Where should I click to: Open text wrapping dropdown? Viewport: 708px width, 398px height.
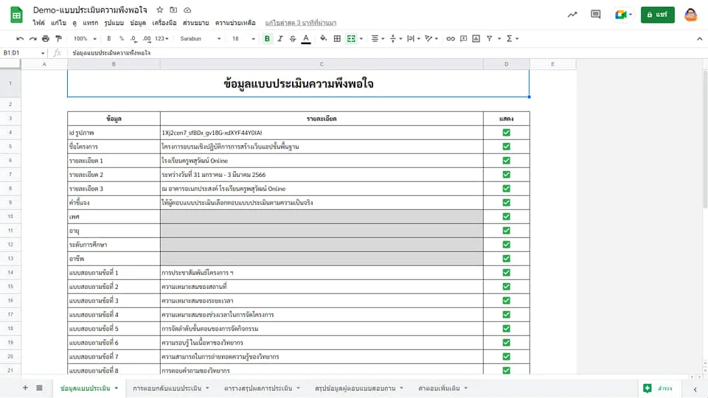[414, 39]
